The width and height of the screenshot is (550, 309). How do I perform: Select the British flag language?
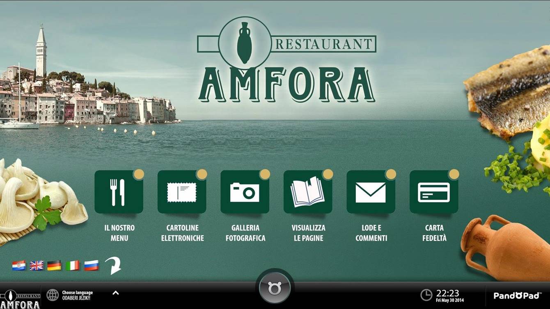coord(37,266)
